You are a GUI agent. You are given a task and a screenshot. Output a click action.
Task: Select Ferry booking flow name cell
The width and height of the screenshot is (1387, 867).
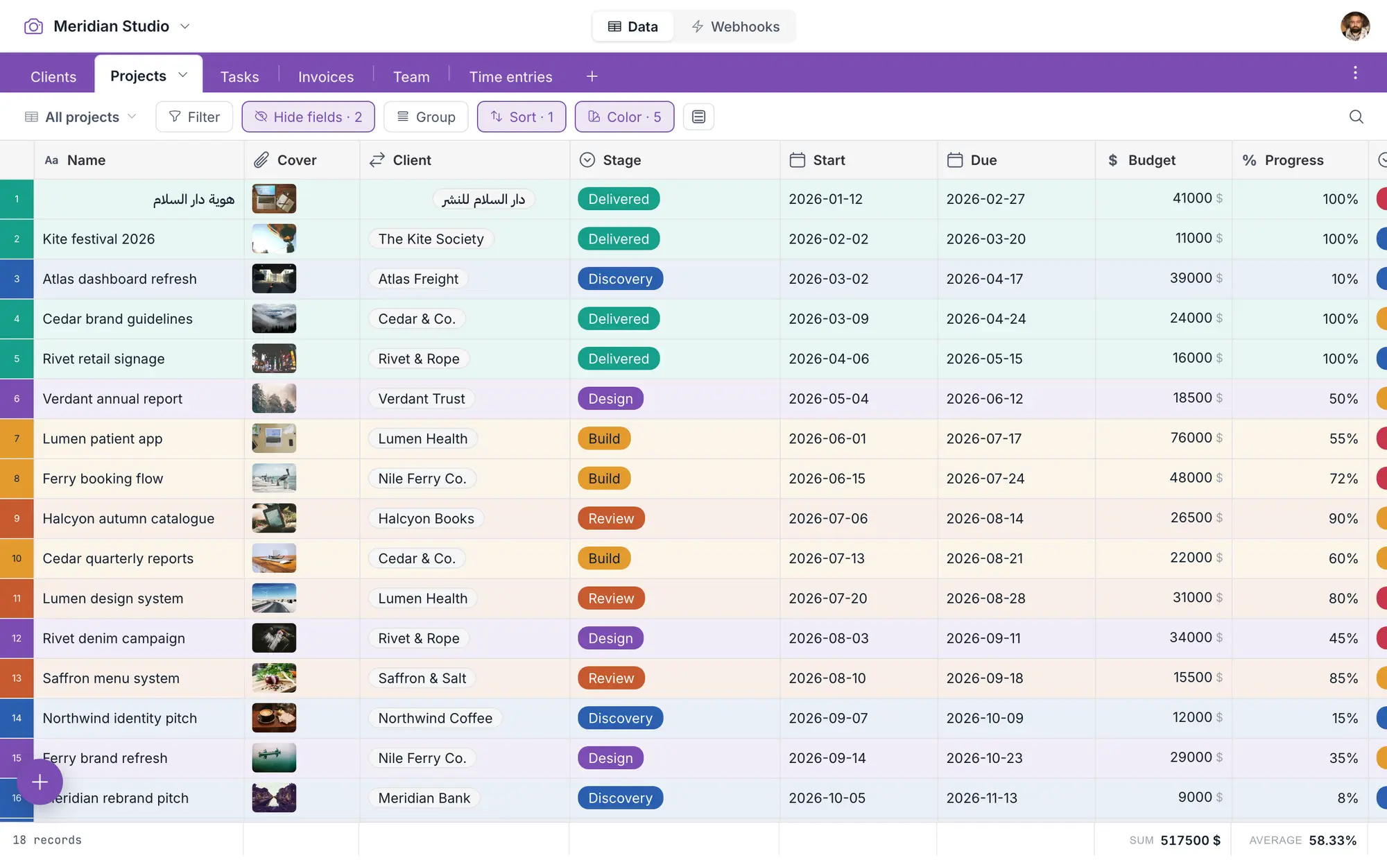point(139,479)
